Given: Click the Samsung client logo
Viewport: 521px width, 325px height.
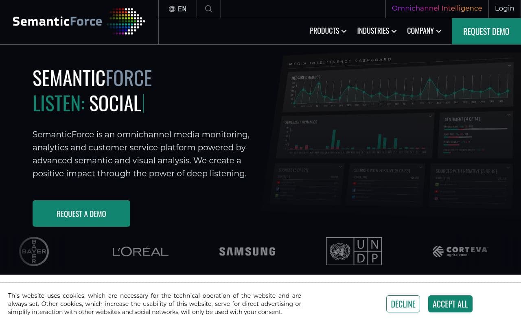Looking at the screenshot, I should [x=247, y=251].
